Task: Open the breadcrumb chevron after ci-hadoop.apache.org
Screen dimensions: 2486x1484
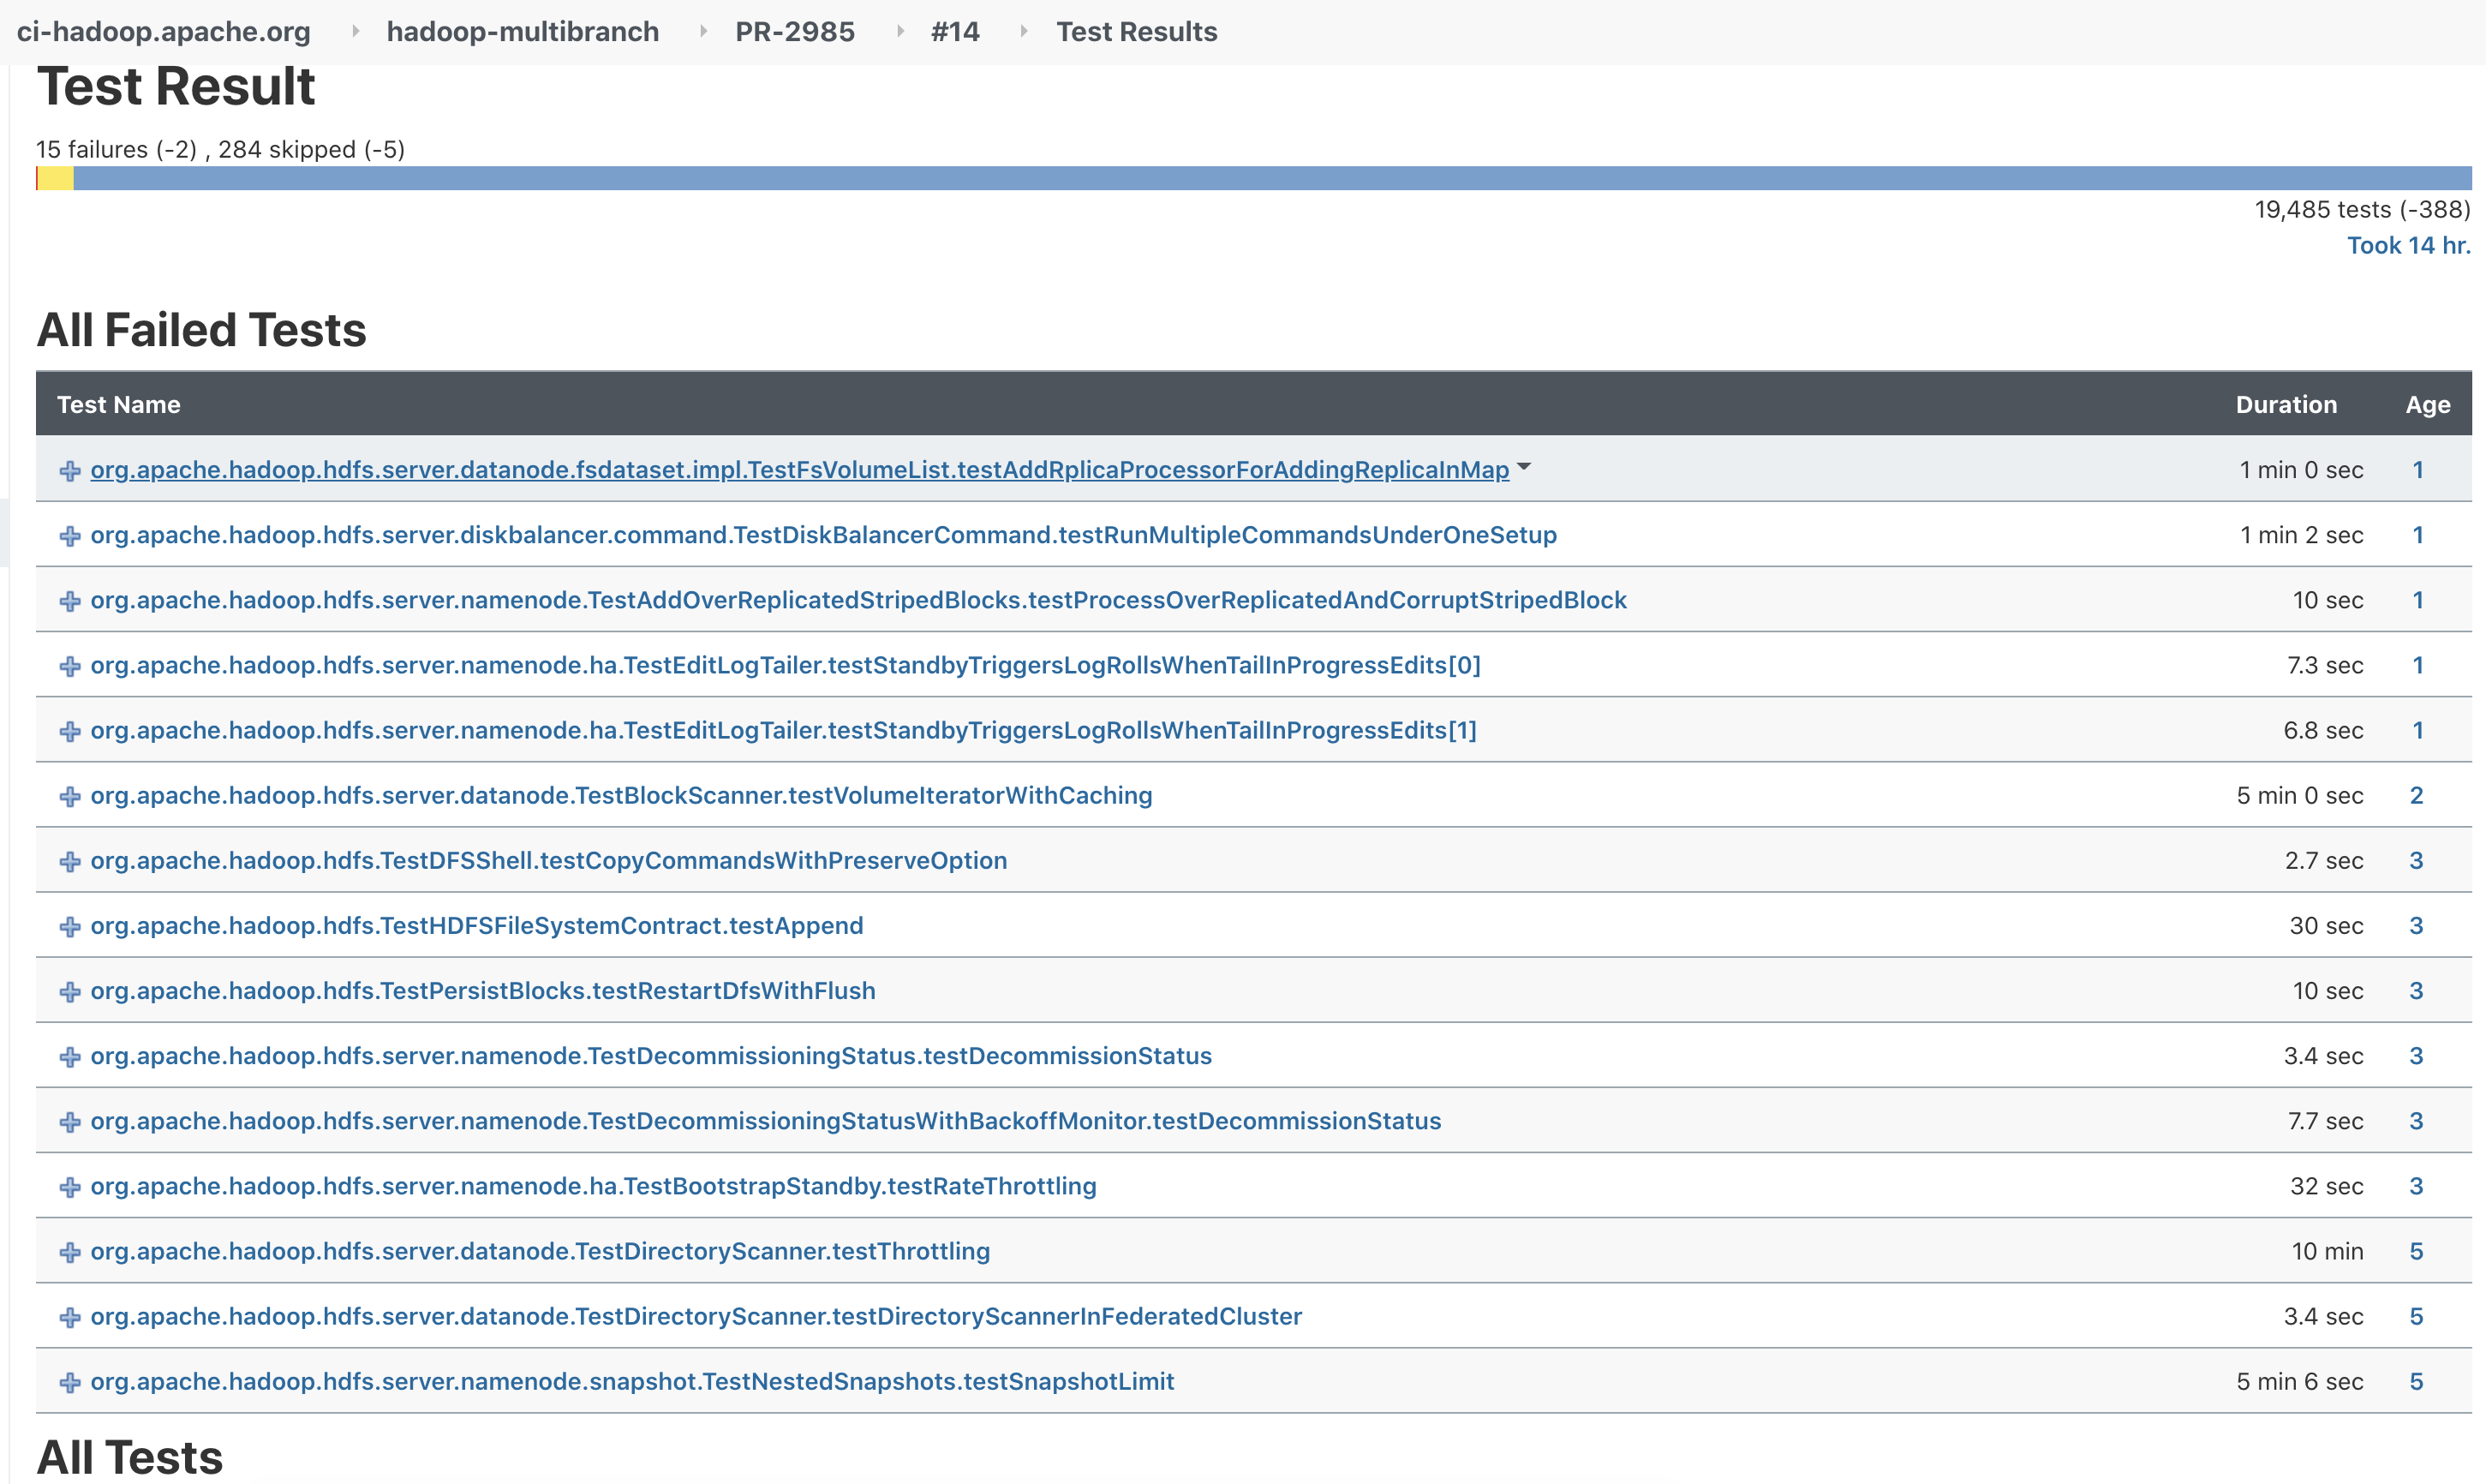Action: 355,32
